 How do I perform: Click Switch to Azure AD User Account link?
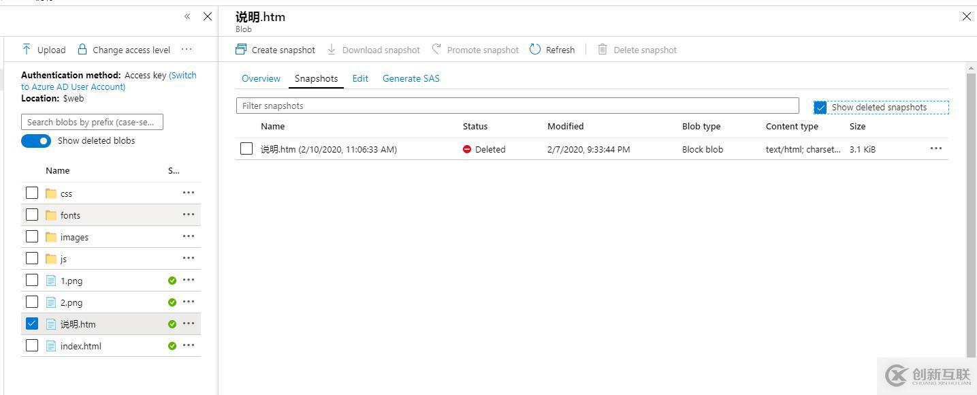pos(109,81)
